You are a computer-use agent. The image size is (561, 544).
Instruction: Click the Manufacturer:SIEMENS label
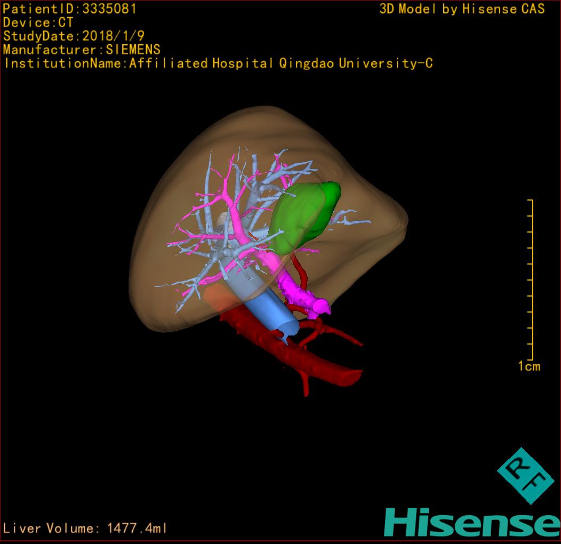coord(82,50)
